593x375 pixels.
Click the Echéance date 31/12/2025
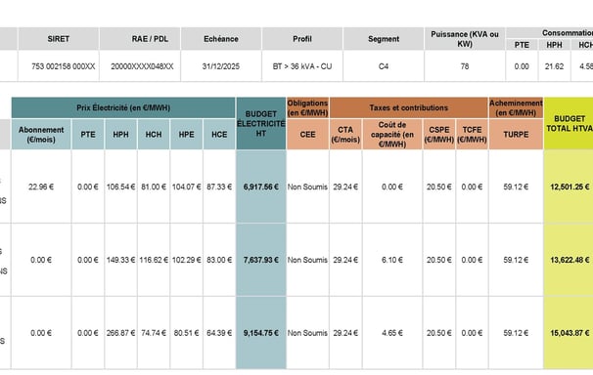pyautogui.click(x=221, y=66)
